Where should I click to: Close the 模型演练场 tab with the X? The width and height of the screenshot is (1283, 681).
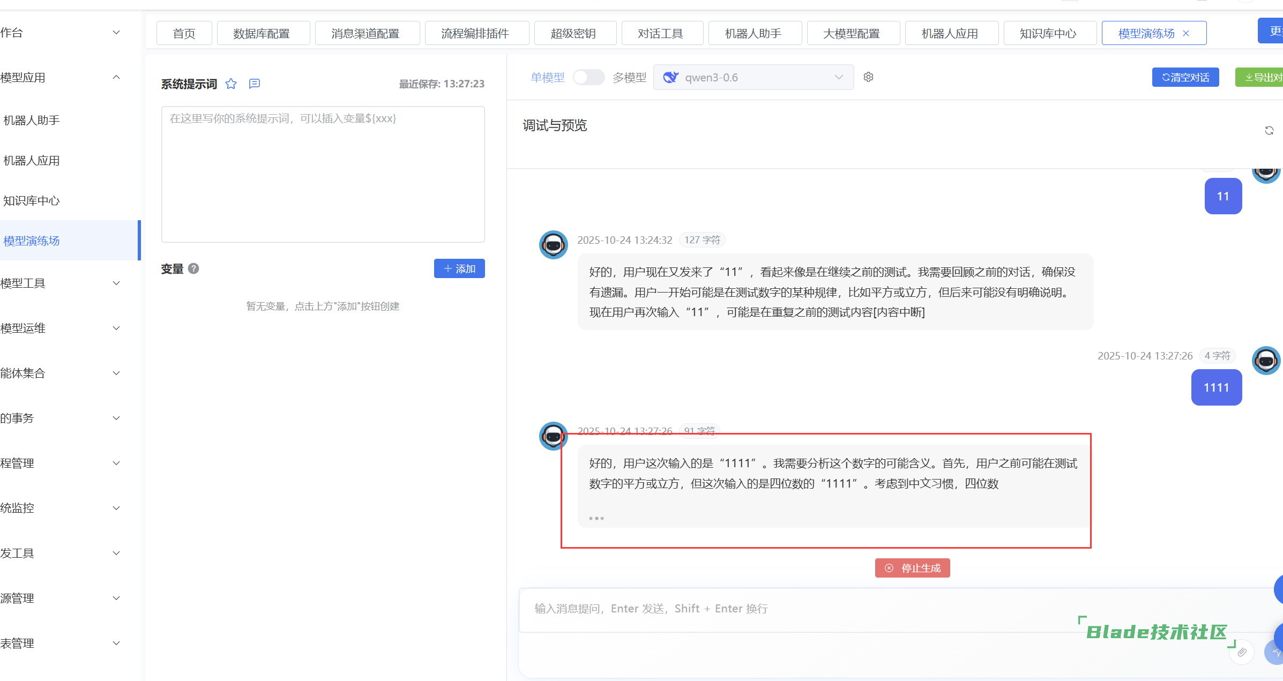(1186, 33)
